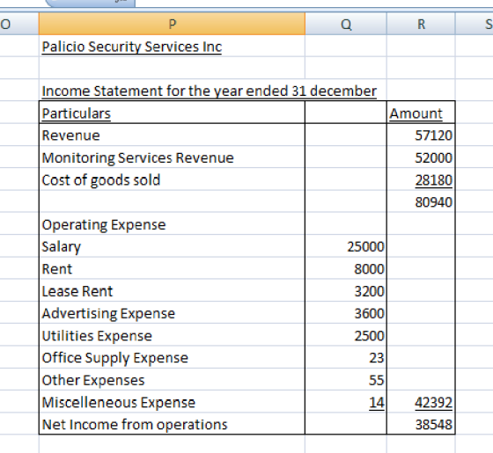Viewport: 493px width, 453px height.
Task: Select the 'Miscelleneous Expense' cell
Action: (x=172, y=402)
